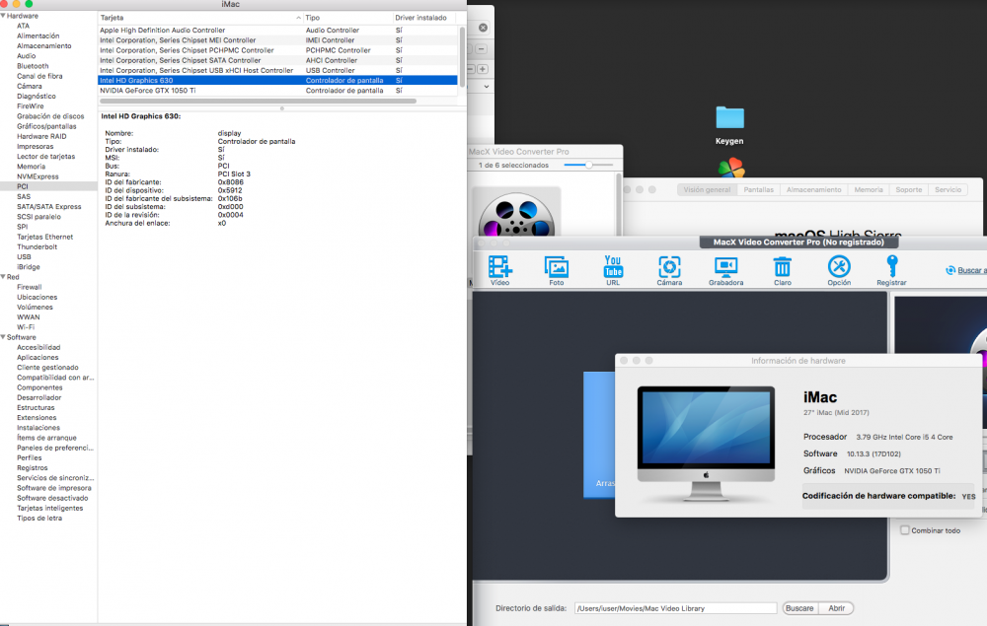Click the vertical scrollbar of PCI list
Screen dimensions: 987x626
[462, 56]
